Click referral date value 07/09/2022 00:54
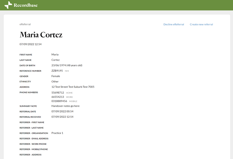This screenshot has width=233, height=159. (x=62, y=111)
